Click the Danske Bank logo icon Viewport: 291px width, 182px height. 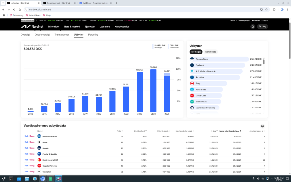(x=192, y=59)
